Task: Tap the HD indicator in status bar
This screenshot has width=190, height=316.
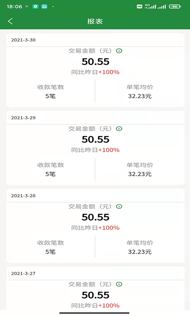Action: [139, 7]
